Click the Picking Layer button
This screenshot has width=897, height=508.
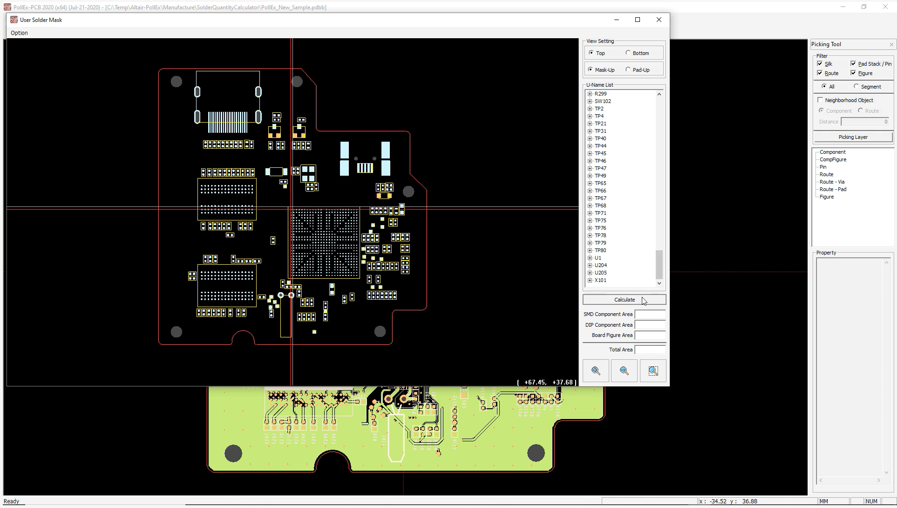(853, 137)
